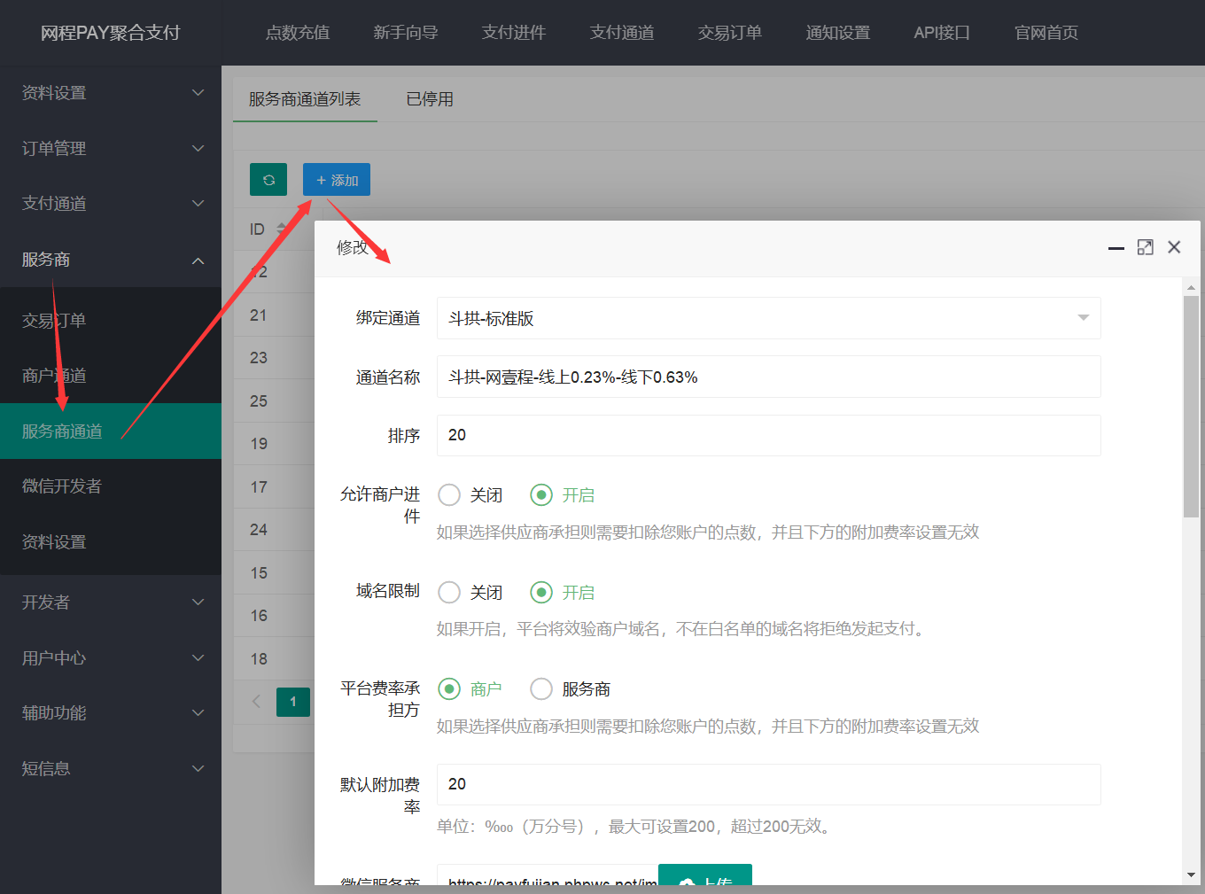Click the green refresh icon button
This screenshot has height=894, width=1205.
click(268, 180)
